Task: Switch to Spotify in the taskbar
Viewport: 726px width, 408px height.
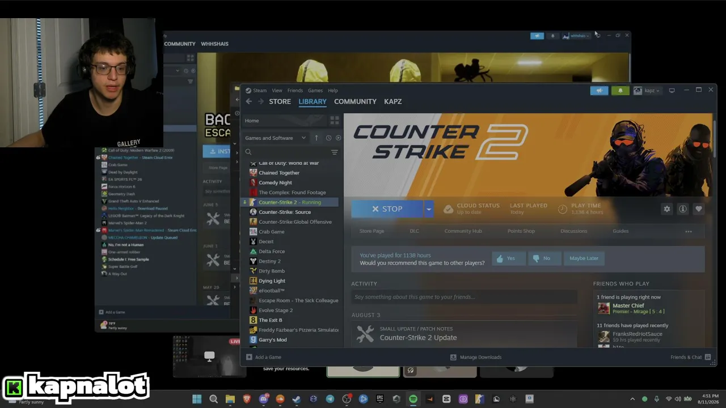Action: 413,399
